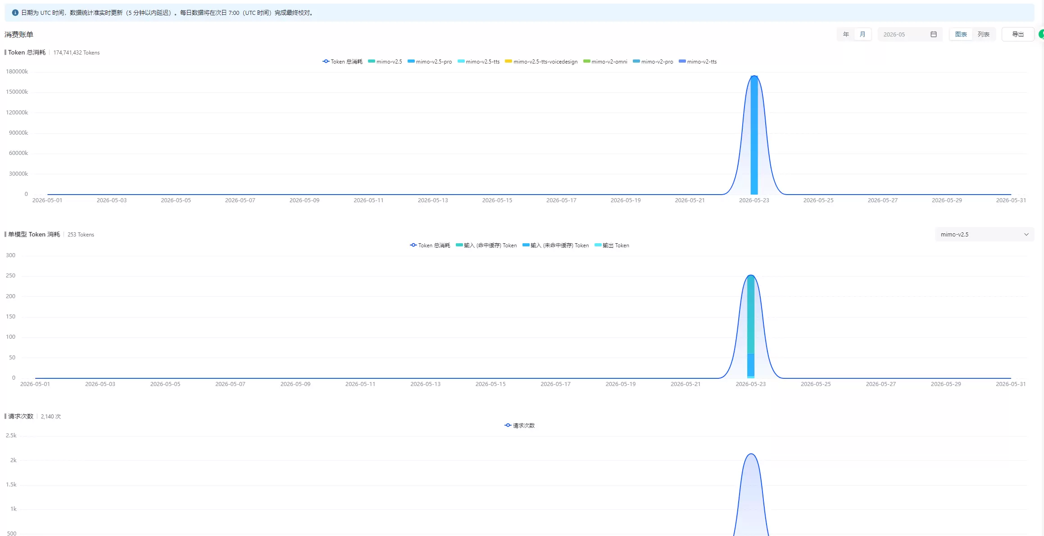
Task: Toggle 输出 Token color swatch legend
Action: (x=598, y=245)
